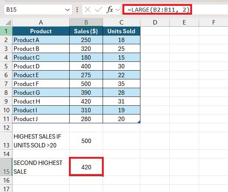Click the sales value 275
The image size is (228, 192).
tap(86, 75)
